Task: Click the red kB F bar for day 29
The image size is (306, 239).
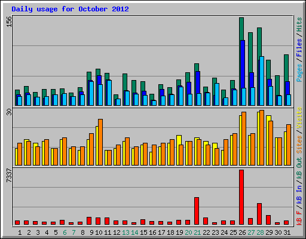Action: click(268, 220)
